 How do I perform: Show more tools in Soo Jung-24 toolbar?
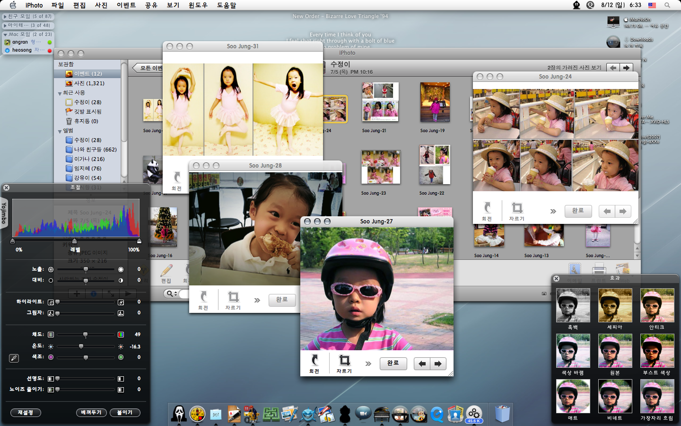pos(553,211)
